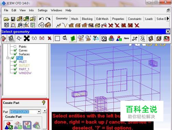Viewport: 172px width, 130px height.
Task: Select the INLET part label
Action: (x=23, y=62)
